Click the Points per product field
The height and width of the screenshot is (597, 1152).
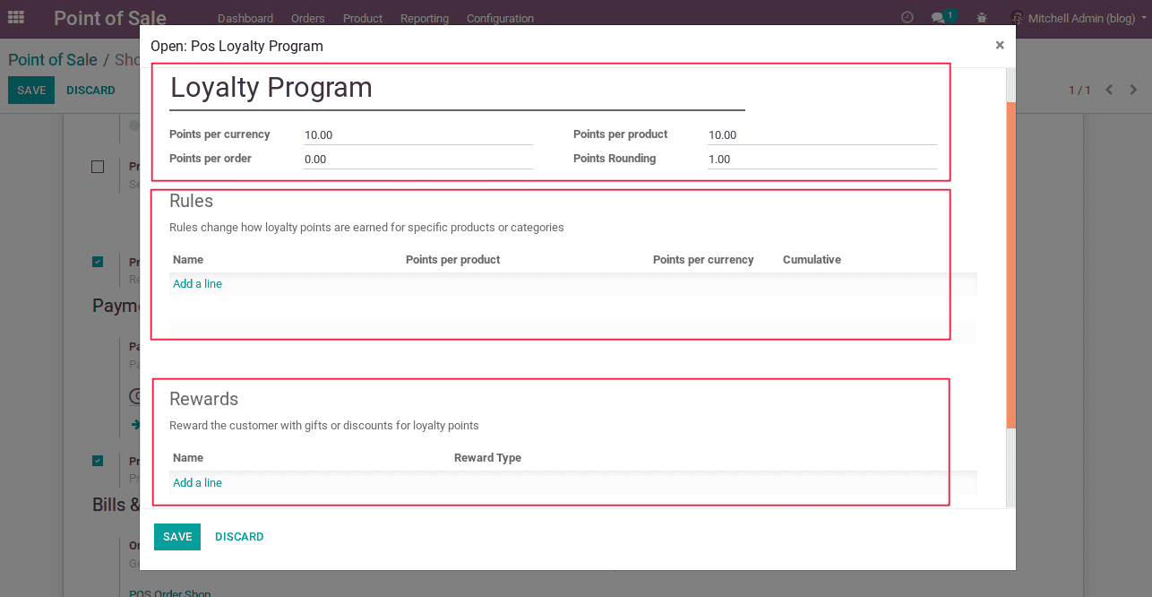tap(822, 135)
